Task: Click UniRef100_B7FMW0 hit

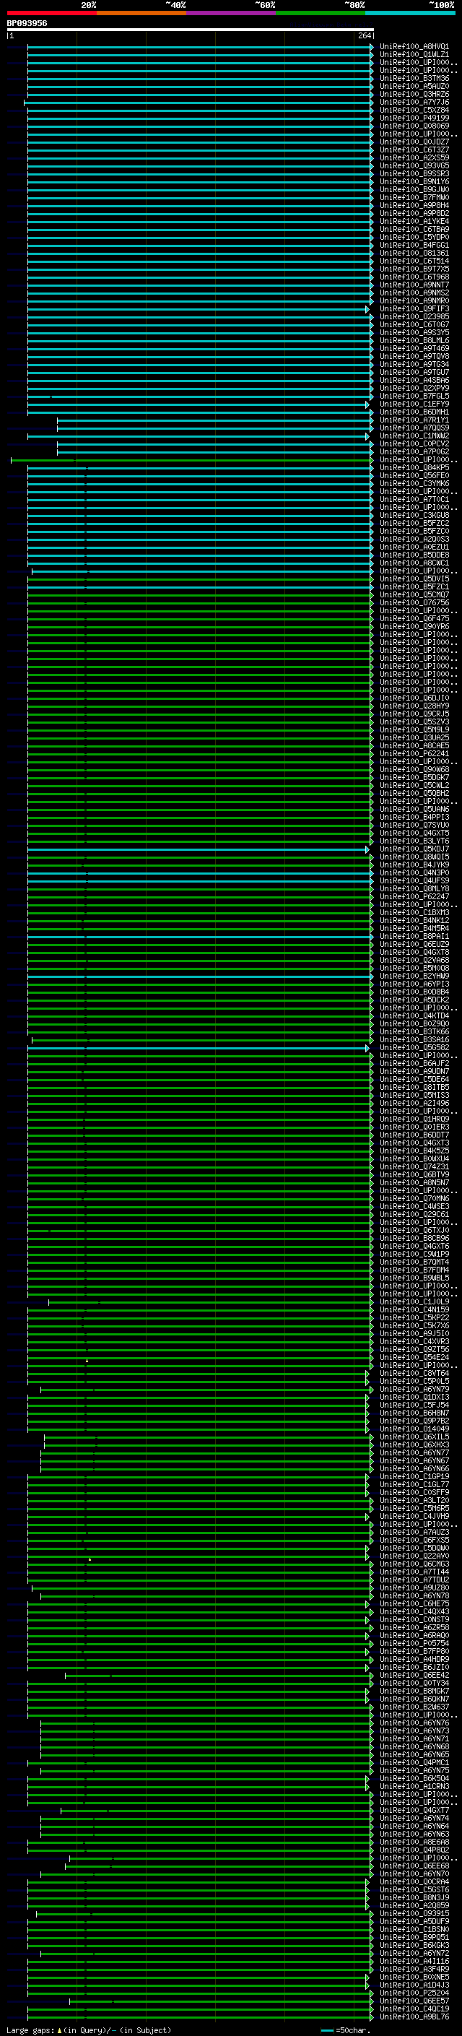Action: coord(414,196)
